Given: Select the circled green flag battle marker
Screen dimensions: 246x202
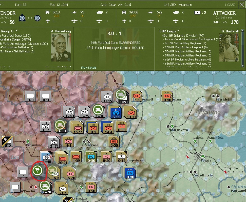Looking at the screenshot, I should coord(37,170).
